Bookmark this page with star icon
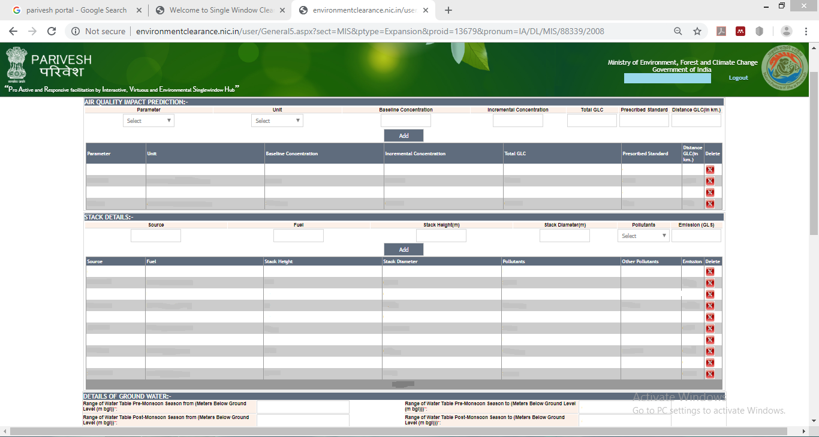Image resolution: width=819 pixels, height=437 pixels. 697,31
